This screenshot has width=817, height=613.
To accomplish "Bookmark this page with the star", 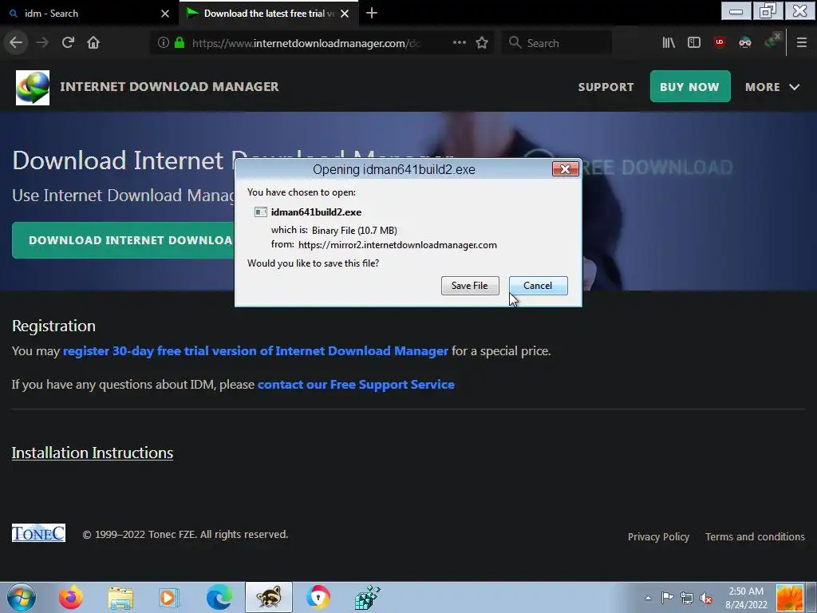I will coord(482,43).
